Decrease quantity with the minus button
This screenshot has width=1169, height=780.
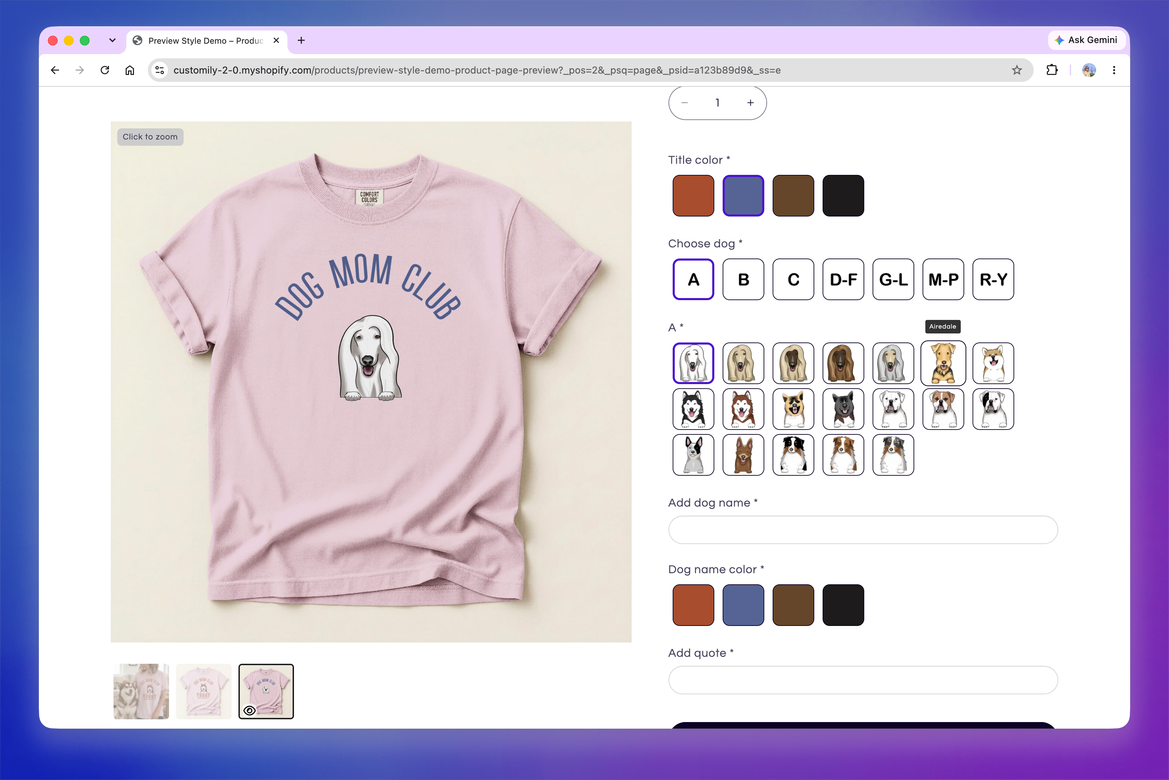click(684, 102)
